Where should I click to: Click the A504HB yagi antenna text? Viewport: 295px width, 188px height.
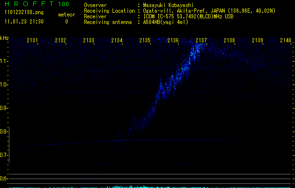pos(166,22)
